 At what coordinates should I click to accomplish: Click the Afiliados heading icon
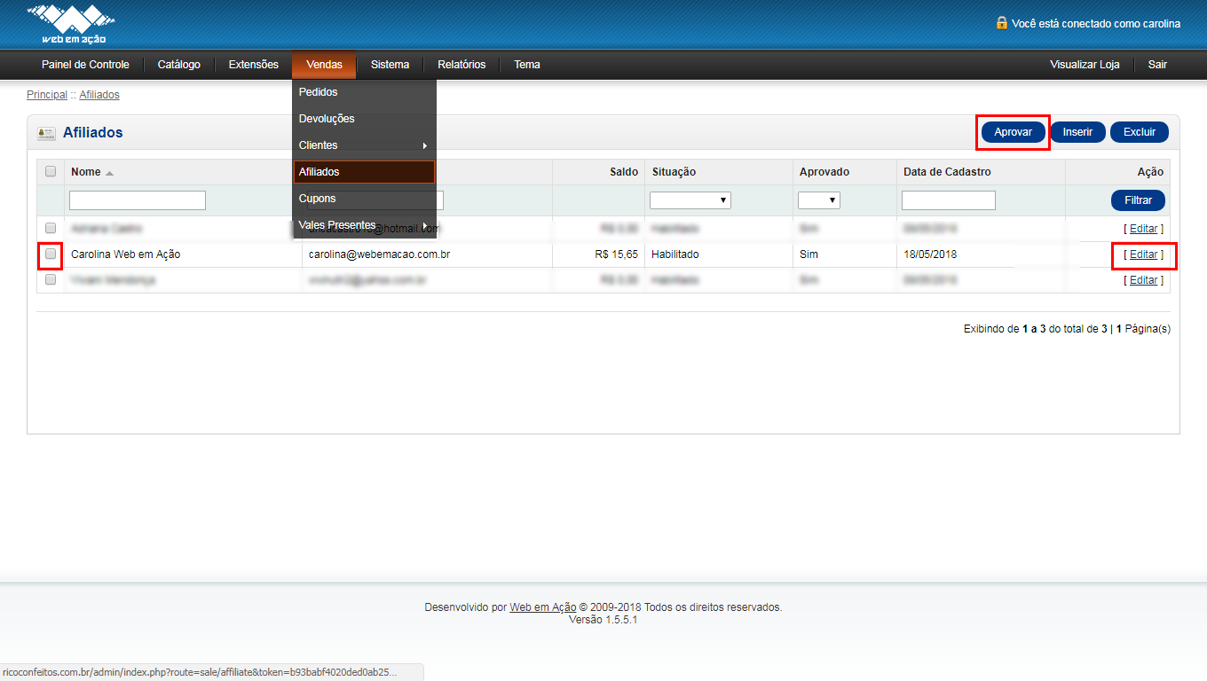[x=46, y=133]
